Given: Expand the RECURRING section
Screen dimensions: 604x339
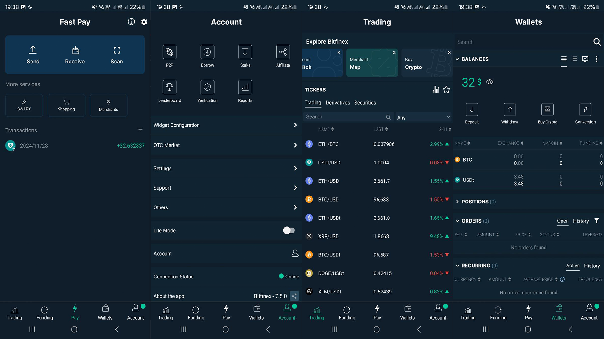Looking at the screenshot, I should [x=457, y=265].
